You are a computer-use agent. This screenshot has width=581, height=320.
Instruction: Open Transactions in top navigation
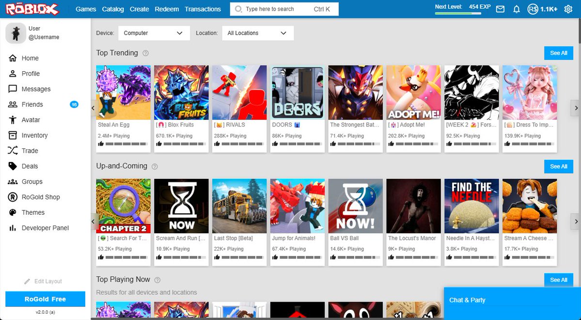(x=203, y=9)
